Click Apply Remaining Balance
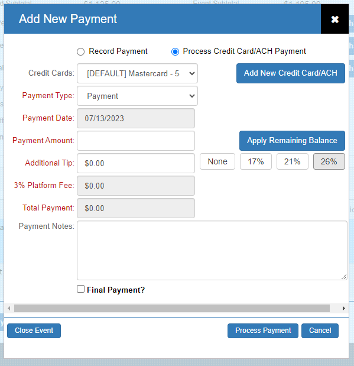Viewport: 354px width, 366px height. (292, 141)
